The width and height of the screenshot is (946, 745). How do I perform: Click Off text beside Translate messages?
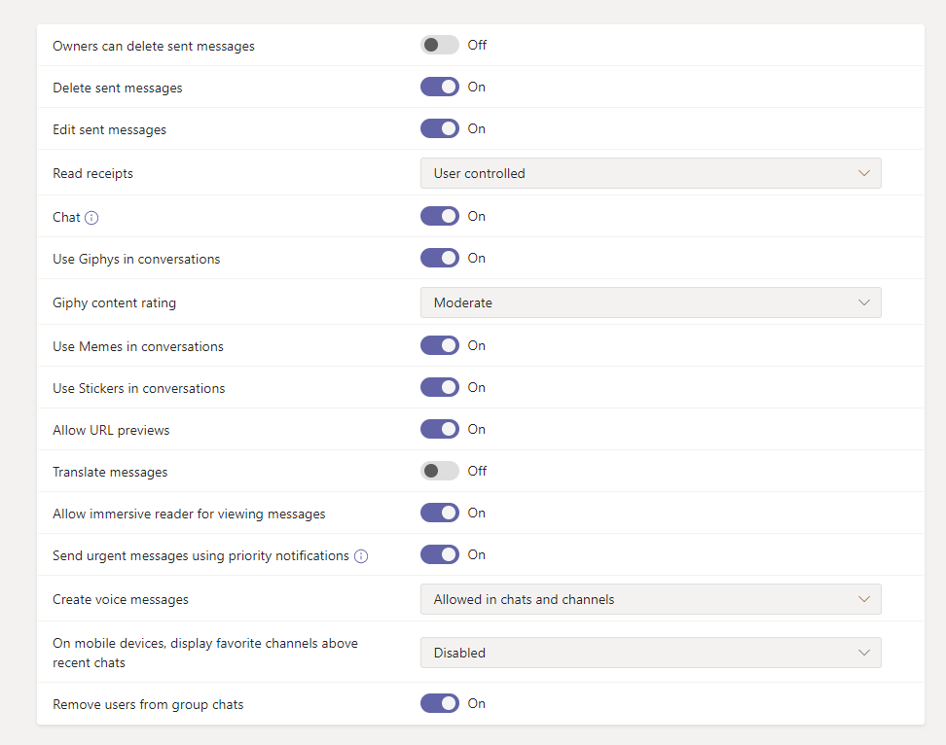click(x=477, y=471)
